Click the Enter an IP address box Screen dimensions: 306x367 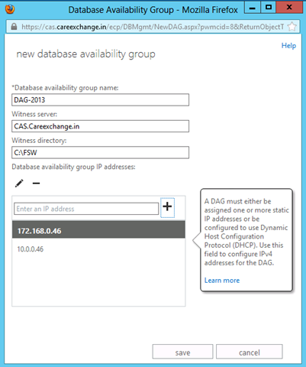click(86, 209)
